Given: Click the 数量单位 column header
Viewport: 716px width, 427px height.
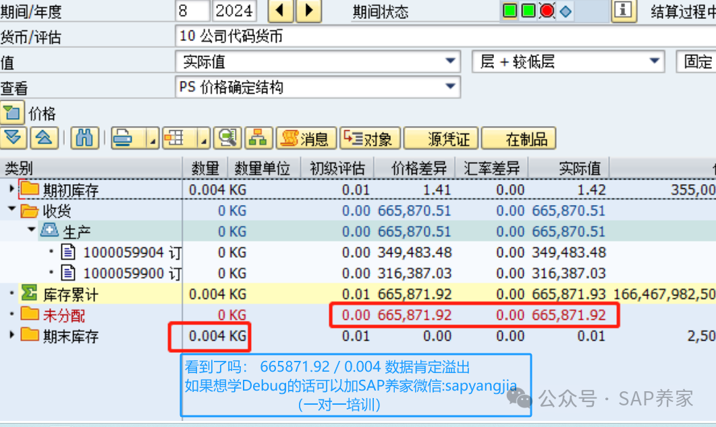Looking at the screenshot, I should (264, 169).
